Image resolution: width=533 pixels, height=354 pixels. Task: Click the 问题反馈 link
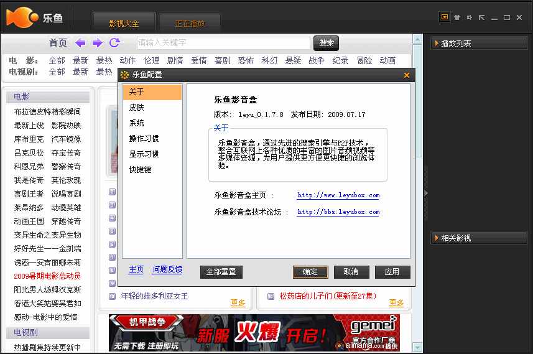(x=167, y=269)
